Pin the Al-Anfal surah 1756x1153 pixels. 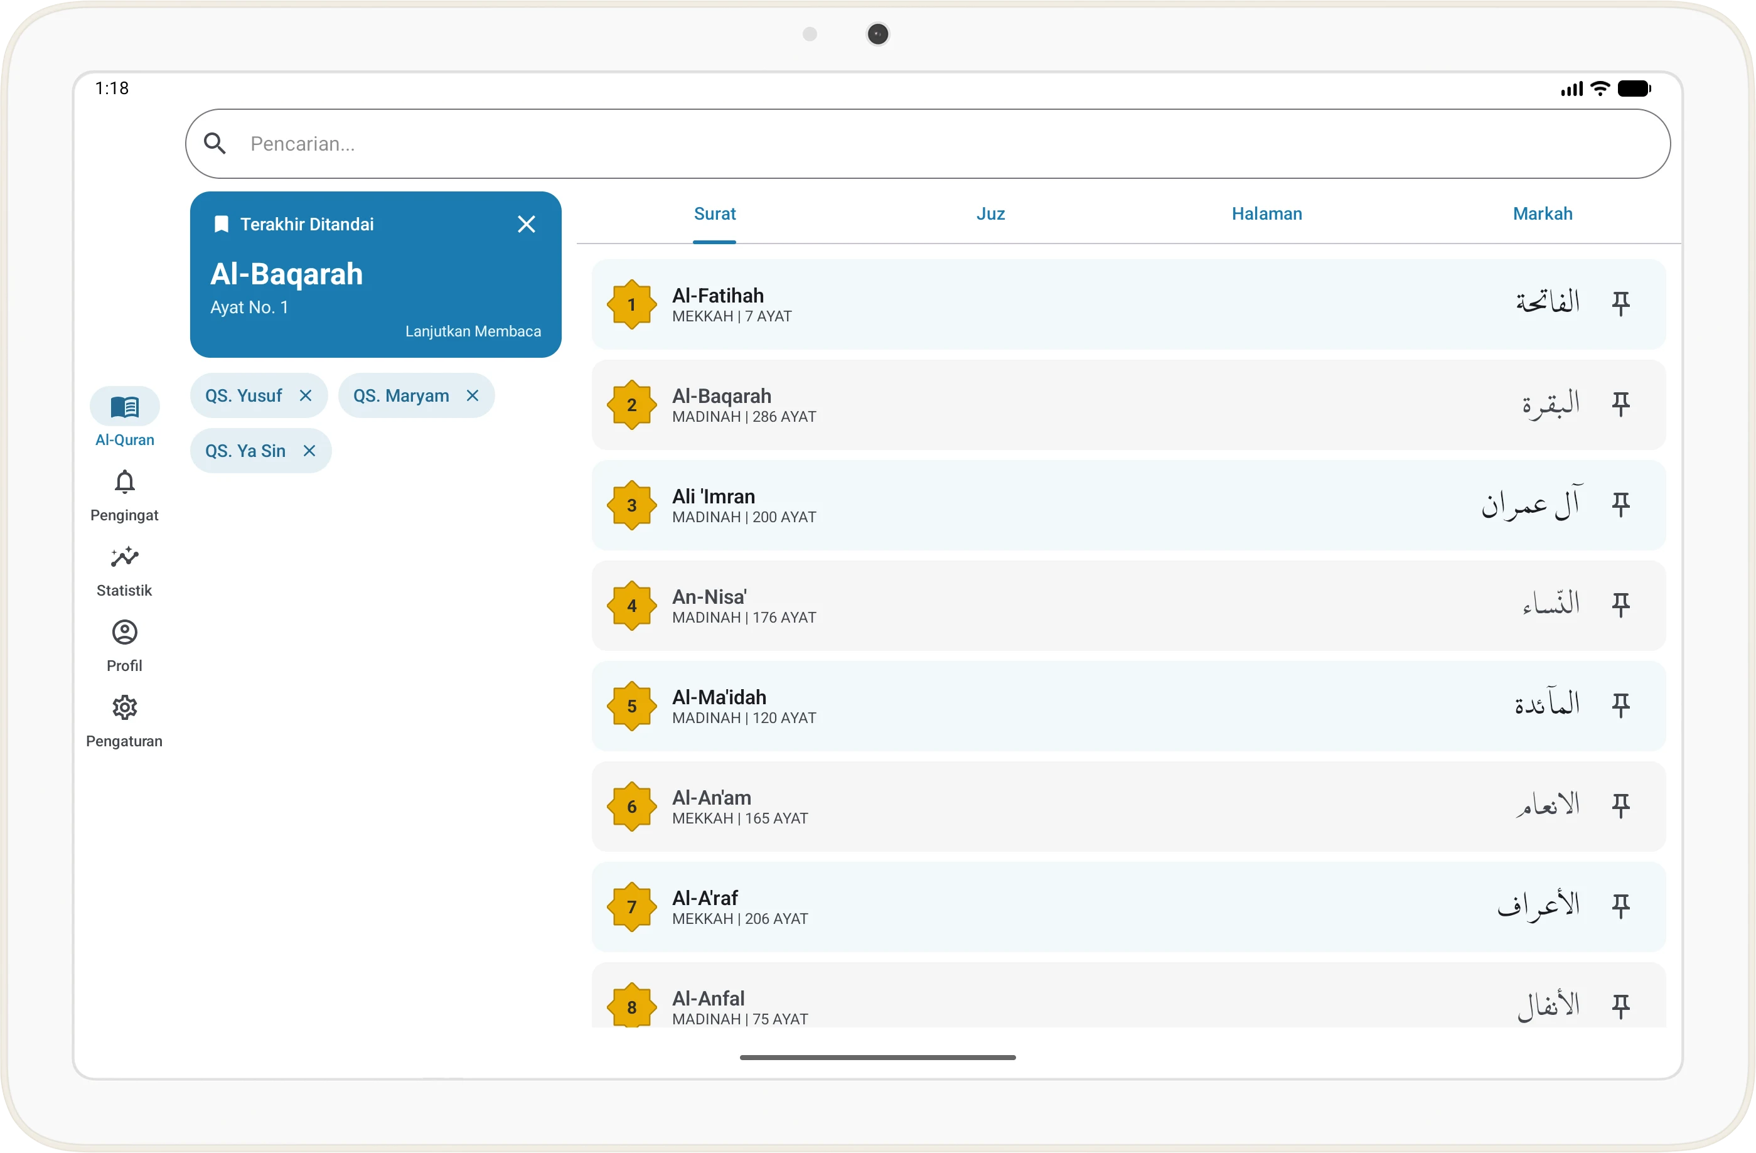pos(1620,1006)
